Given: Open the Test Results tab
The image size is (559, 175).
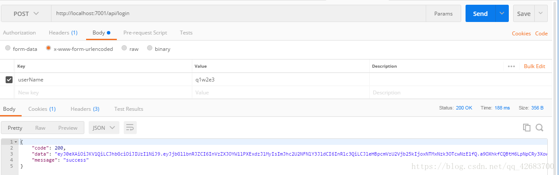Looking at the screenshot, I should point(129,109).
